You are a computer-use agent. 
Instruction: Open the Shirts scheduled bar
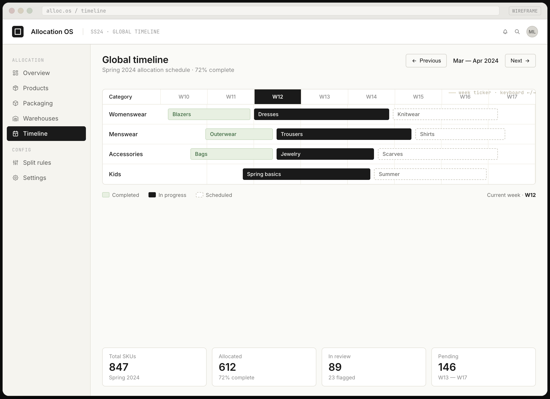pos(460,134)
